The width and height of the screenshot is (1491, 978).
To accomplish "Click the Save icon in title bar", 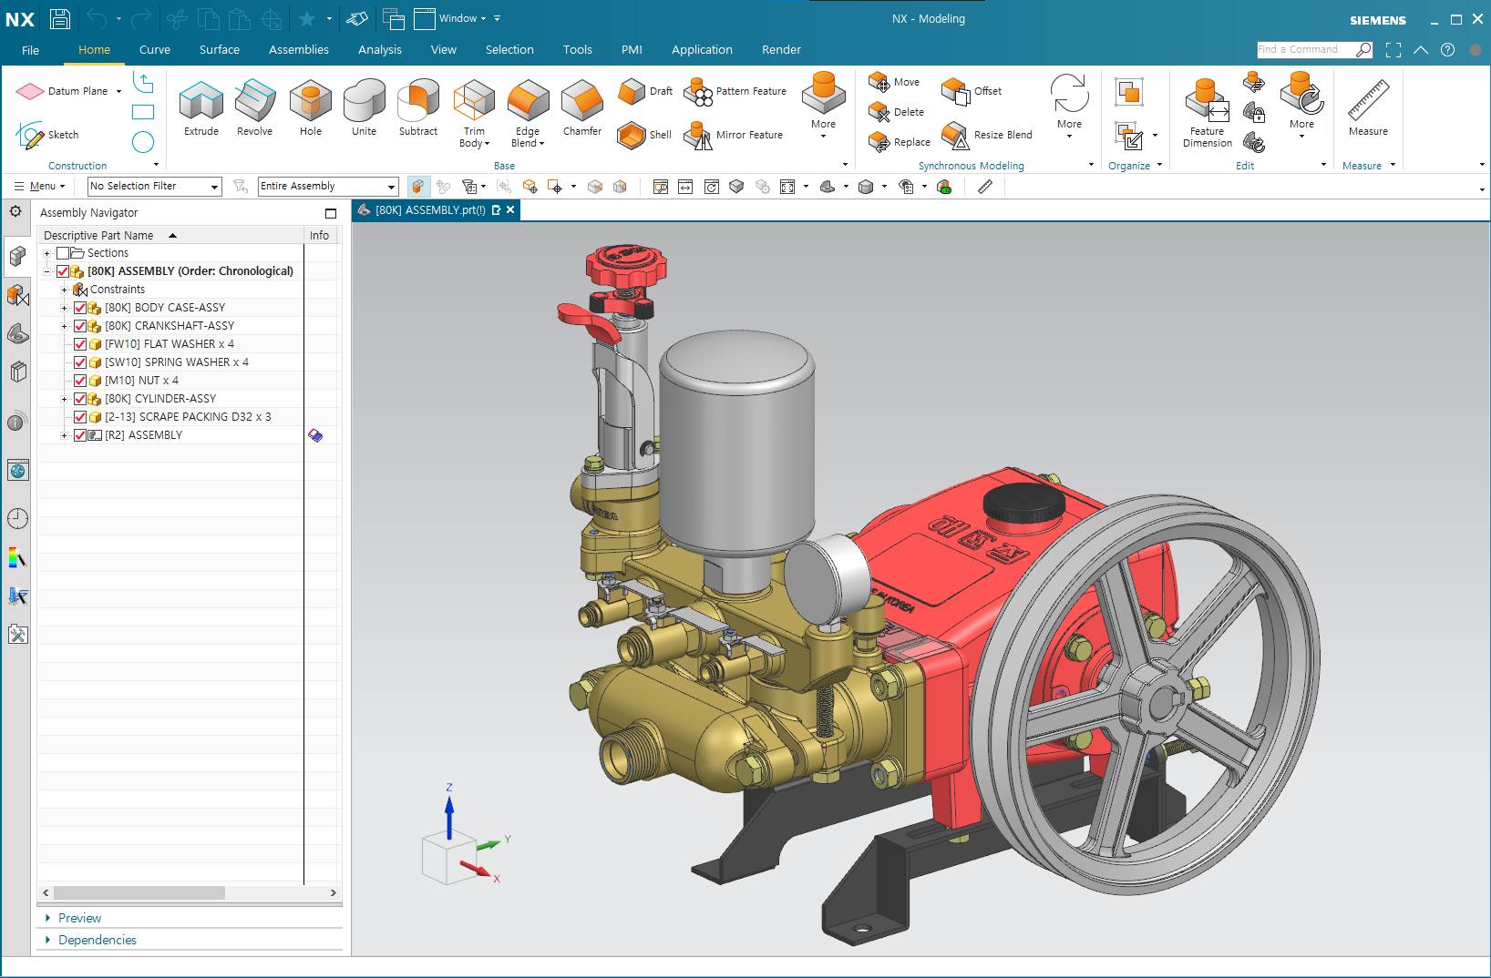I will pos(60,18).
